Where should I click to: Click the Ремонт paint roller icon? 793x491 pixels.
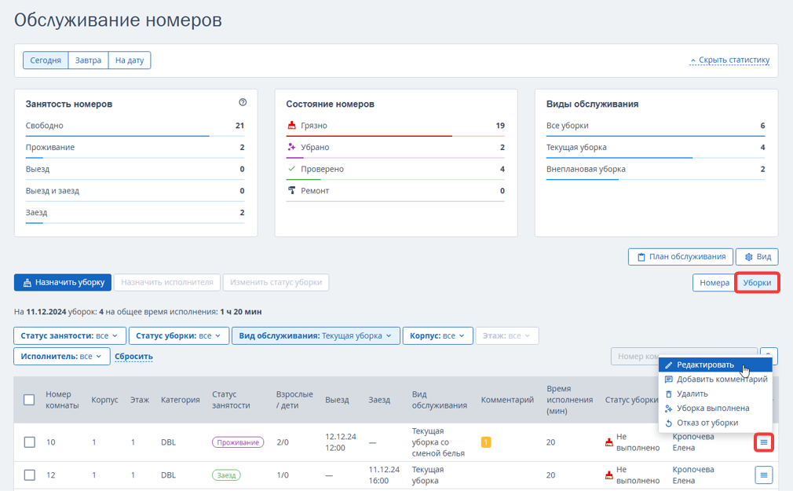tap(291, 190)
